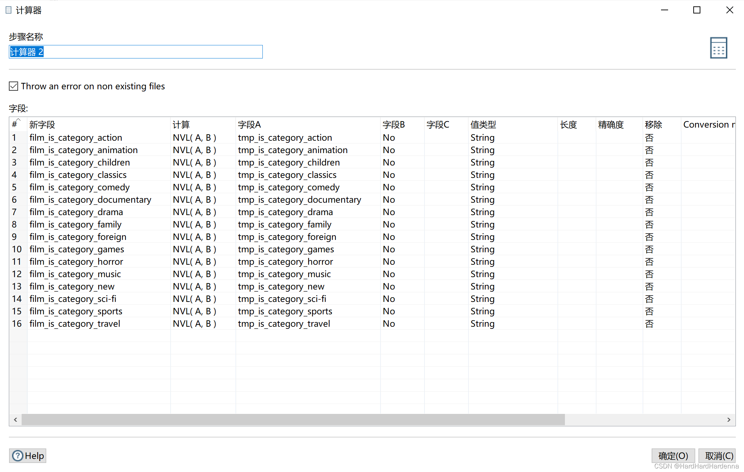Screen dimensions: 744x472
Task: Click 移除 value 否 in row 15
Action: pyautogui.click(x=662, y=311)
